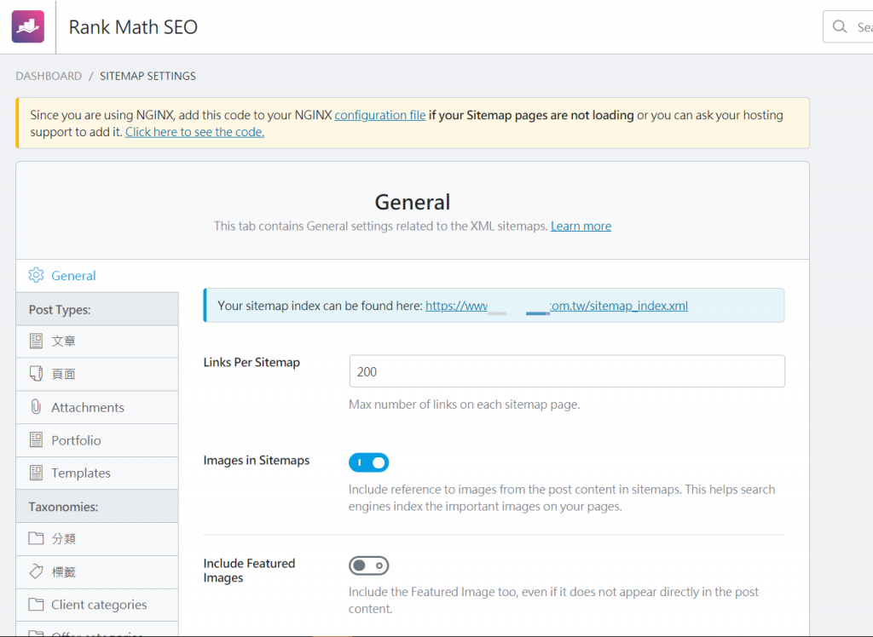Click the Templates post type icon
Viewport: 873px width, 637px height.
[36, 473]
